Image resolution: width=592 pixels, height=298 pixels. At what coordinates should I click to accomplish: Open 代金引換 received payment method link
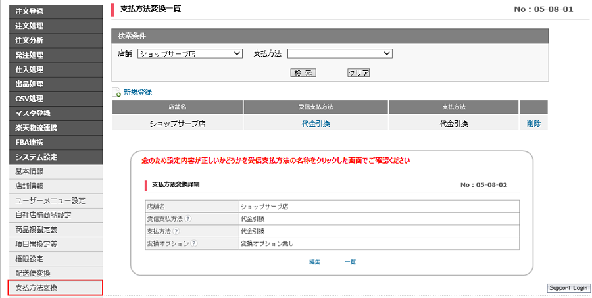[316, 124]
